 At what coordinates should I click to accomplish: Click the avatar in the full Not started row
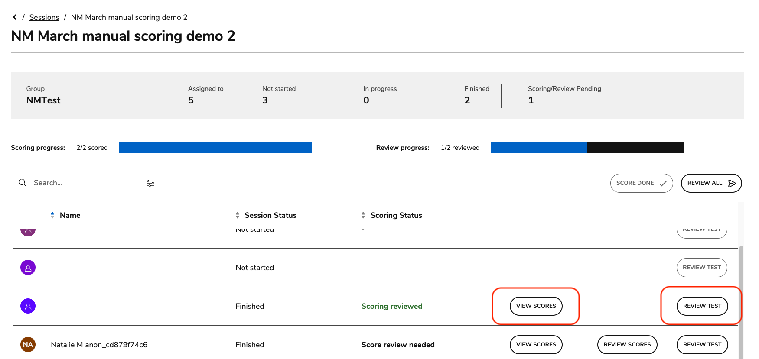[28, 268]
